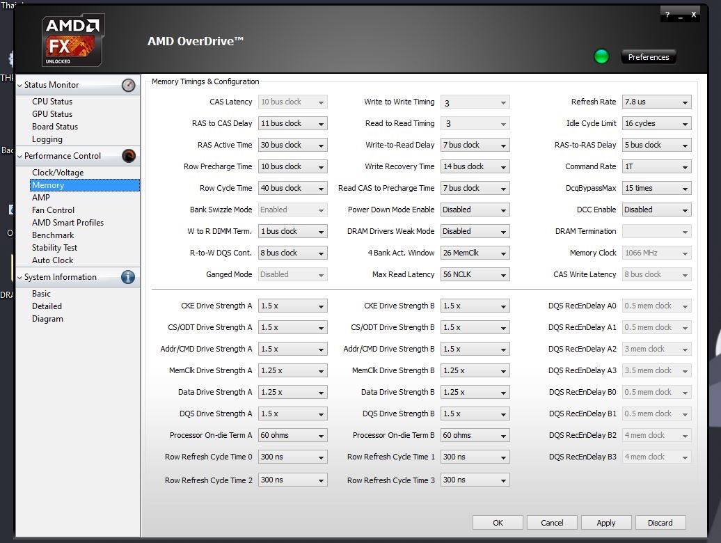721x543 pixels.
Task: Open Row Refresh Cycle Time 2 dropdown
Action: pyautogui.click(x=292, y=480)
